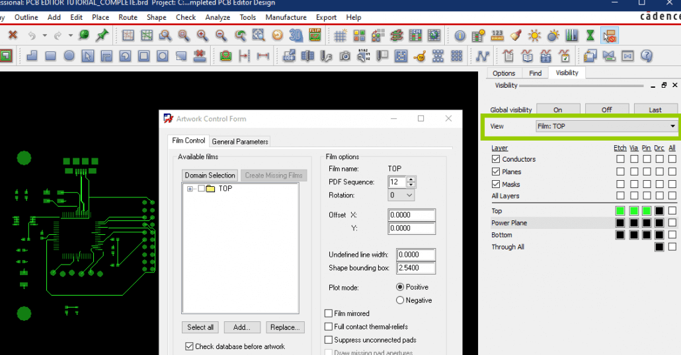Expand the TOP film tree node

(x=190, y=189)
